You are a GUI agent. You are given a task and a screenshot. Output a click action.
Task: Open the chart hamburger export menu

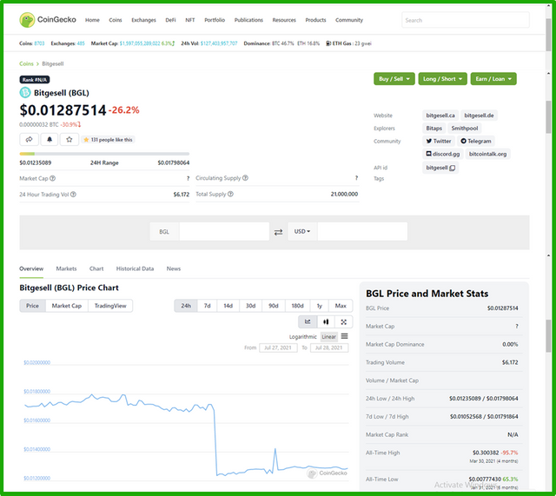pyautogui.click(x=344, y=336)
